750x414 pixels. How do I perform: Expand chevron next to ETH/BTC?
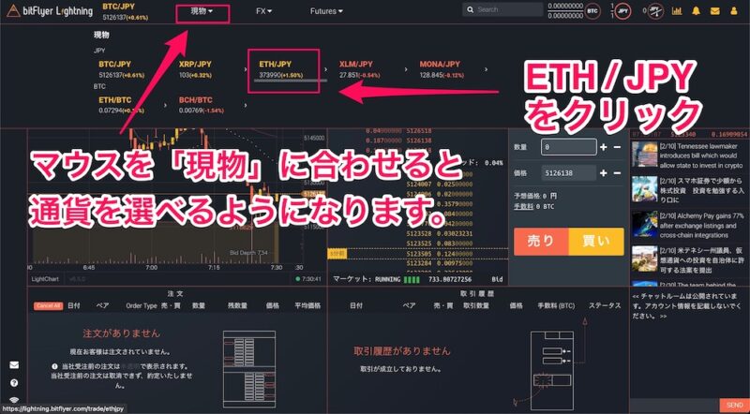[165, 105]
